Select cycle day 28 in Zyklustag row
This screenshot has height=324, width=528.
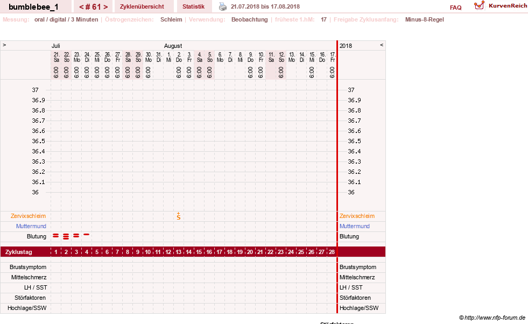332,252
